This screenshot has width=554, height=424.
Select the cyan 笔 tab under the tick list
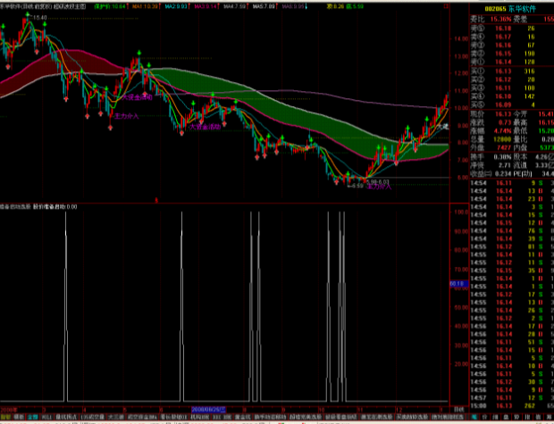(474, 417)
